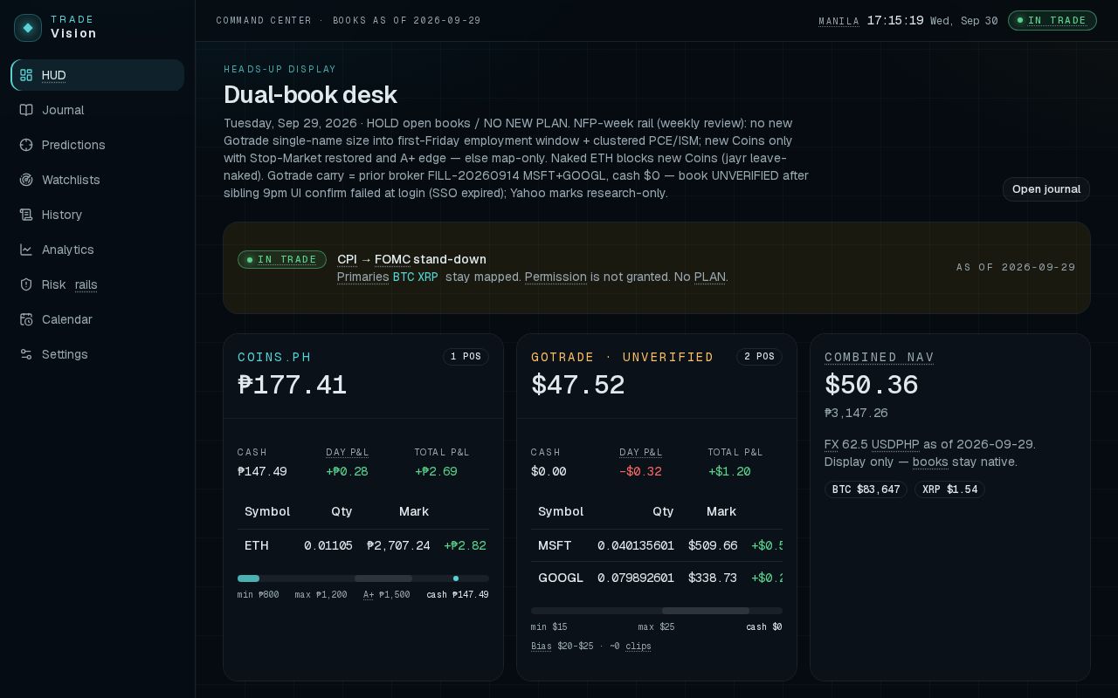Click the FOMC term in the banner heading
The image size is (1118, 698).
(392, 259)
